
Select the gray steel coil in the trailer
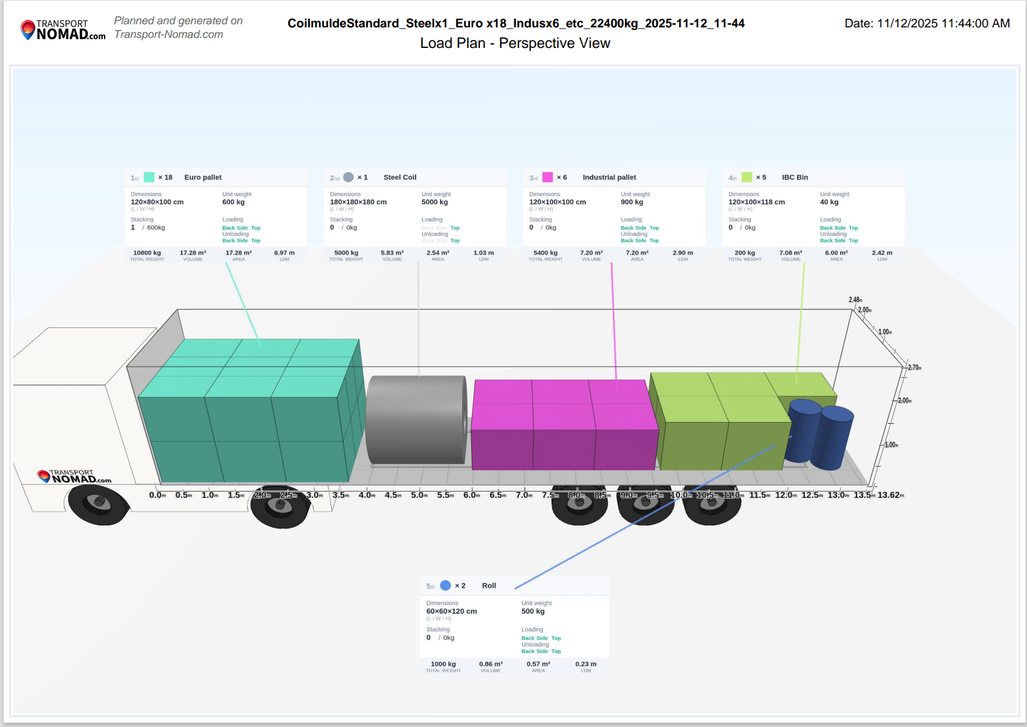(416, 419)
